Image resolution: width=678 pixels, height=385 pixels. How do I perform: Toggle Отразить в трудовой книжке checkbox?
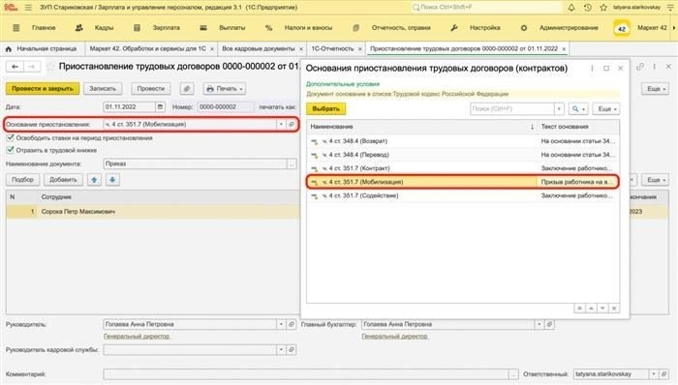[x=10, y=150]
